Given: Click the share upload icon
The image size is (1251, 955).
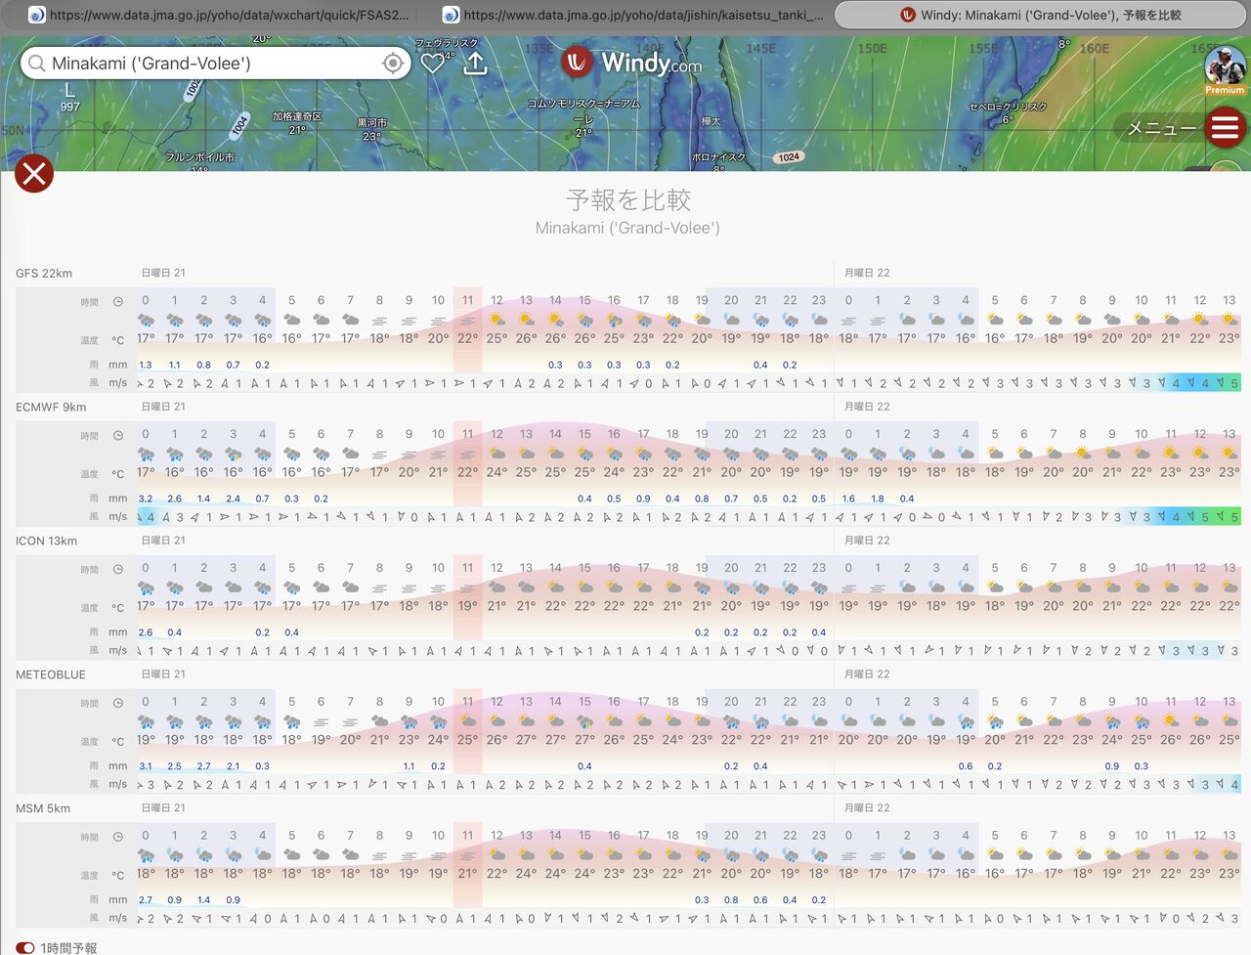Looking at the screenshot, I should tap(475, 63).
